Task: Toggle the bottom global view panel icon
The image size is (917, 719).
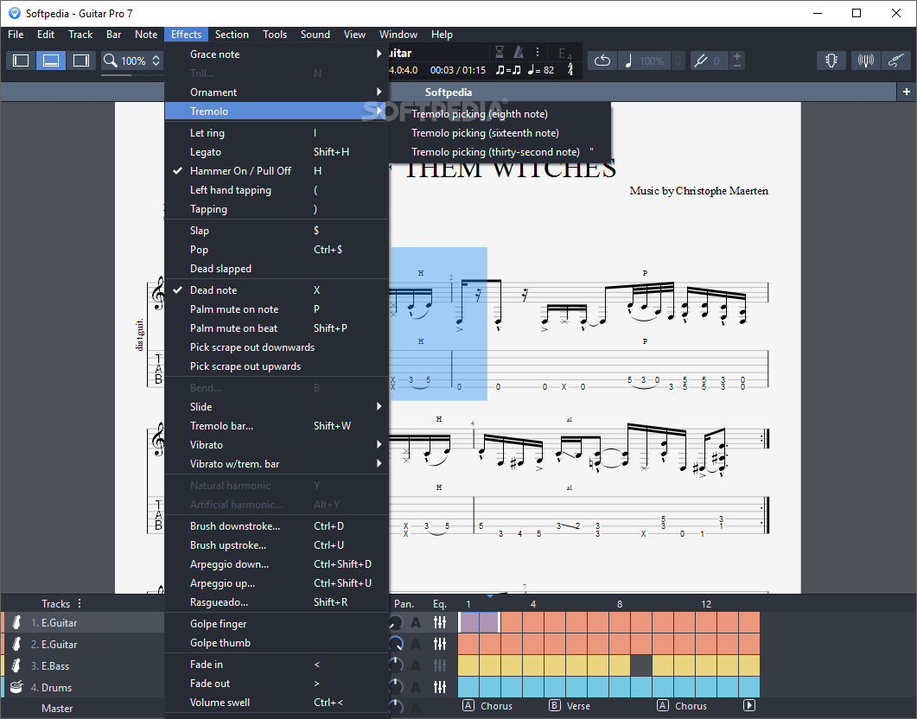Action: (51, 60)
